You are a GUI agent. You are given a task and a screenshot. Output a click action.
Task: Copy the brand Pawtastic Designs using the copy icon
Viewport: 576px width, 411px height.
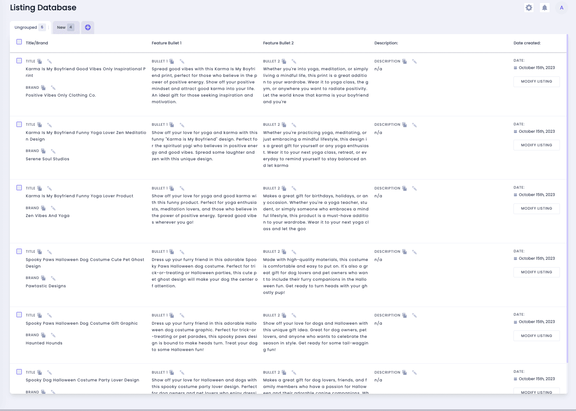coord(43,277)
